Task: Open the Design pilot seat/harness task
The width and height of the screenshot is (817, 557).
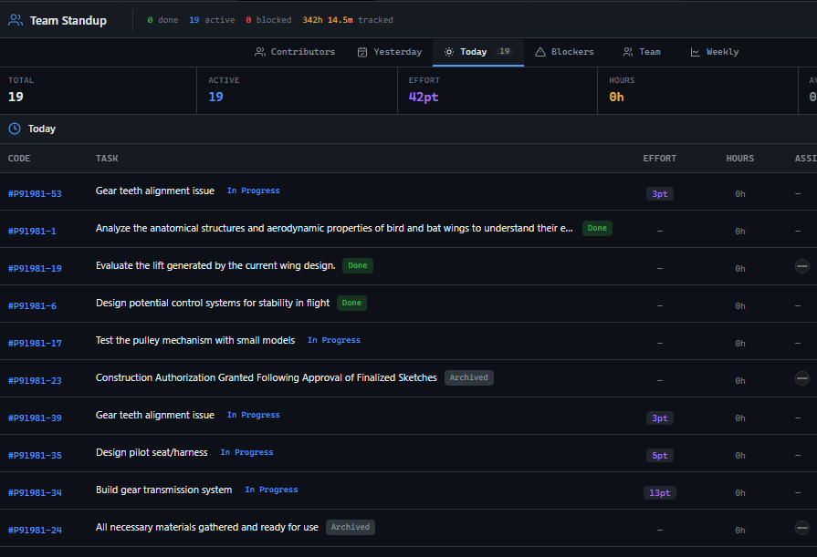Action: pos(152,452)
